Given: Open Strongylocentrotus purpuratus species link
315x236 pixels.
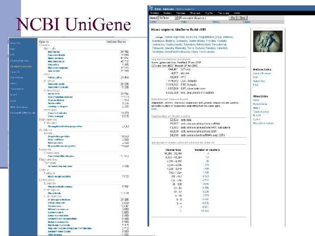Looking at the screenshot, I should tap(65, 126).
